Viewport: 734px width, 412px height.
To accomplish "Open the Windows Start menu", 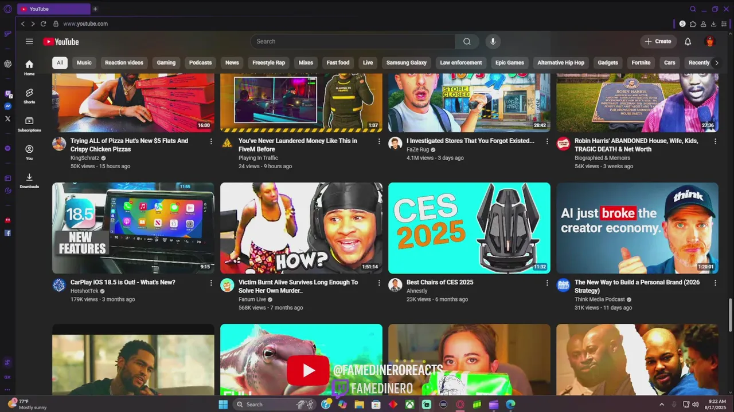I will click(x=223, y=405).
